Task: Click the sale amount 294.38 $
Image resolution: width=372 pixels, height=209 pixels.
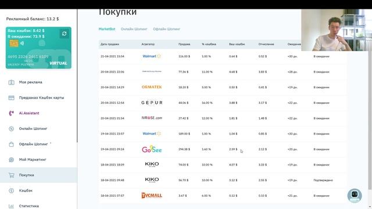Action: [184, 149]
